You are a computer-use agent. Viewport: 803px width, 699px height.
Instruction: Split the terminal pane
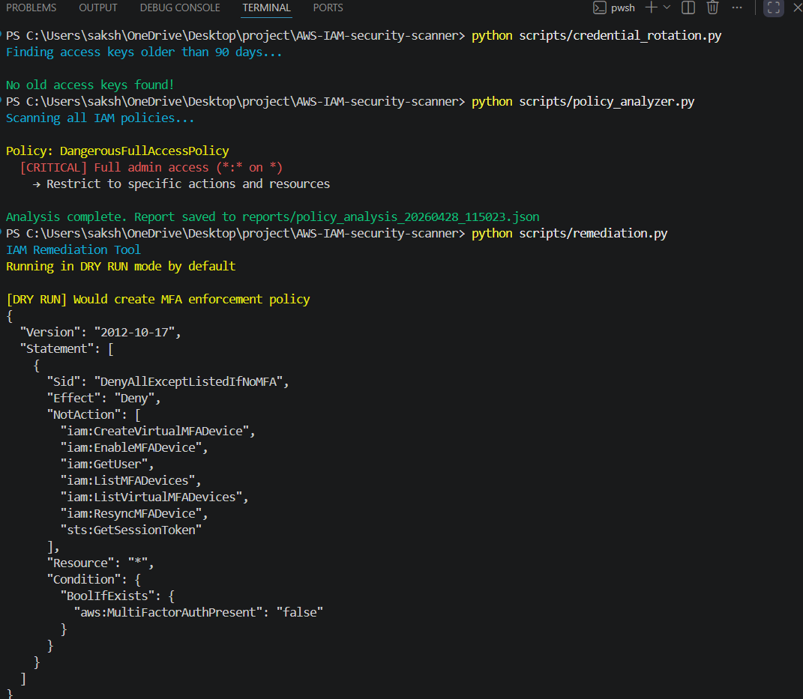(x=688, y=7)
